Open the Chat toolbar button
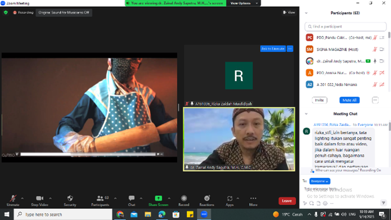The height and width of the screenshot is (220, 391). coord(132,200)
